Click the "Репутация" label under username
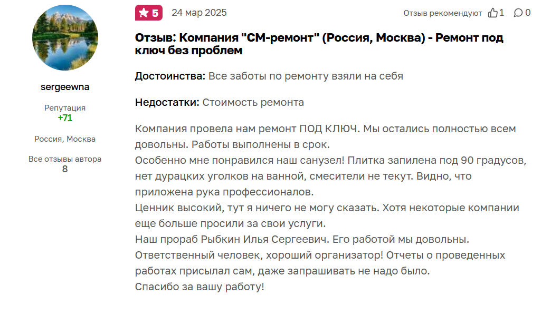Screen dimensions: 551x315 [x=65, y=108]
